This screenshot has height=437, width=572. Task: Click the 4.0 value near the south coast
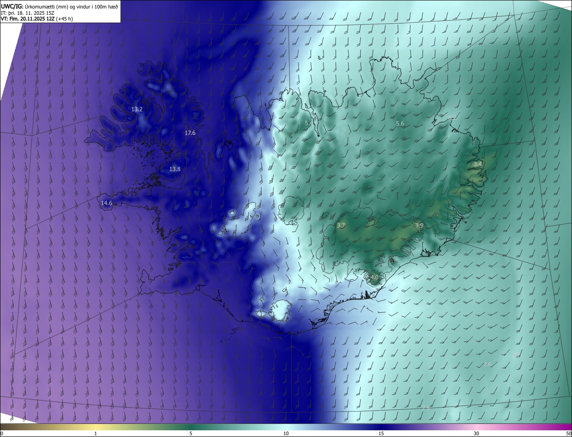[x=374, y=277]
